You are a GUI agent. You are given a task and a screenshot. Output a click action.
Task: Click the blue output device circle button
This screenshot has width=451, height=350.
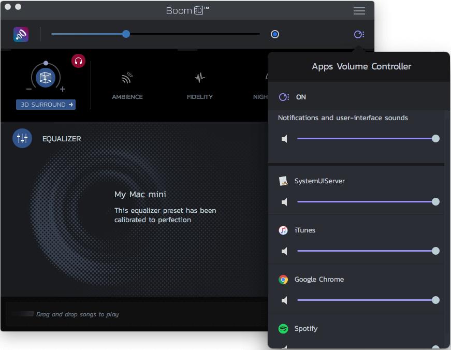click(x=275, y=34)
